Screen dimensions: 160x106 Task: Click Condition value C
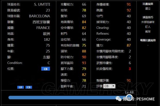(49, 63)
